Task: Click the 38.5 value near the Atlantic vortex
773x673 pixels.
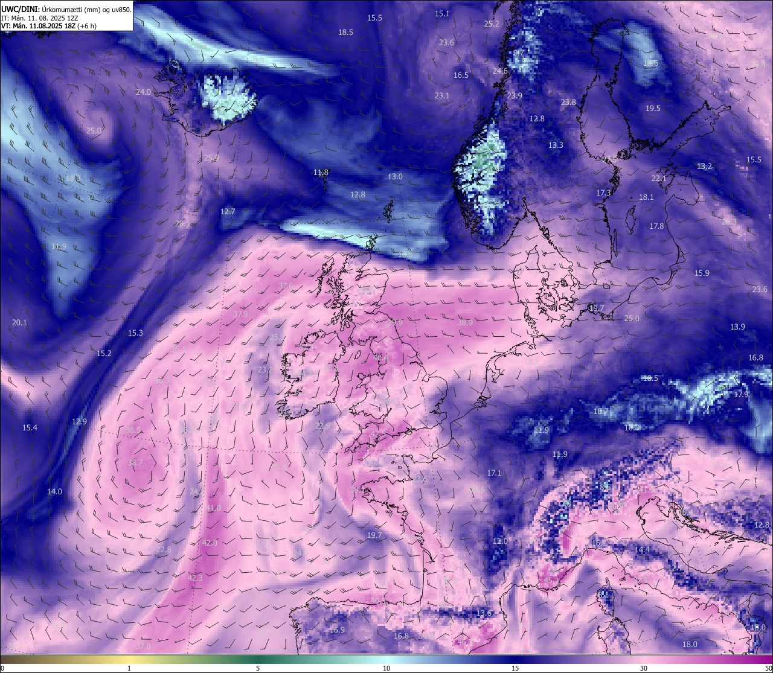Action: point(133,430)
